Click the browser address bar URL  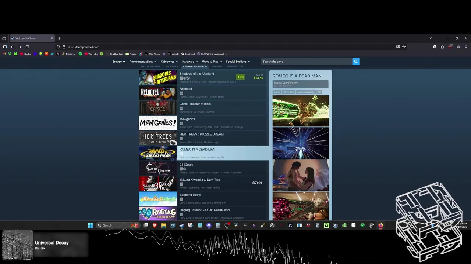pyautogui.click(x=83, y=47)
